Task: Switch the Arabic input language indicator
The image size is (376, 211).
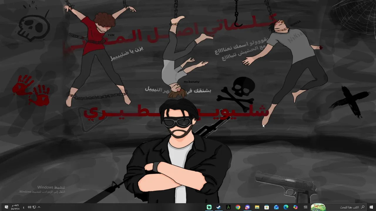Action: pos(24,207)
